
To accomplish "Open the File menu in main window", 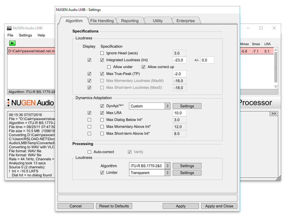I will [x=10, y=35].
